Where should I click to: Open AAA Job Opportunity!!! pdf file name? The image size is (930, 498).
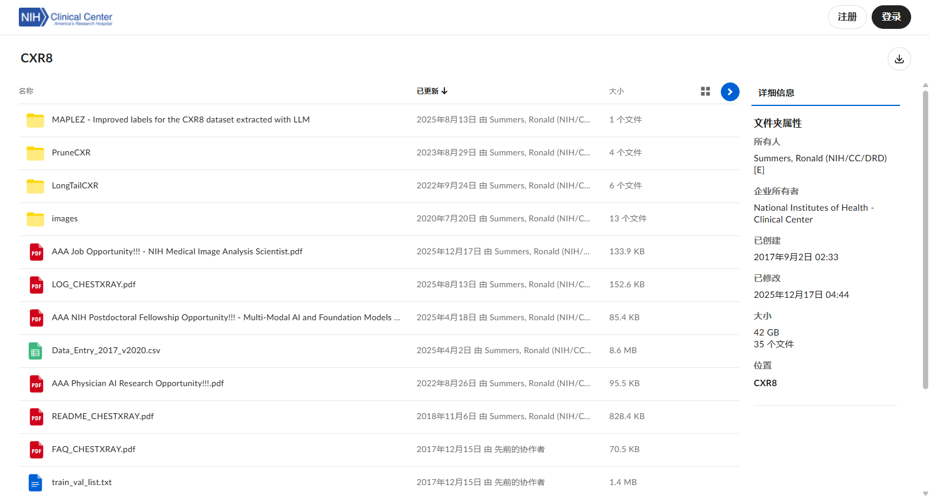177,251
